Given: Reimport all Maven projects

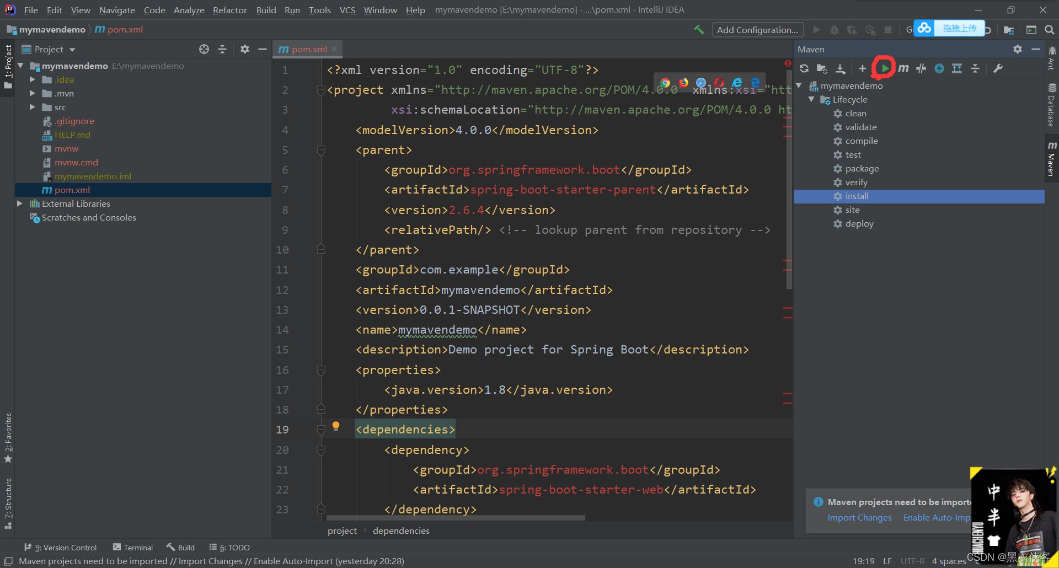Looking at the screenshot, I should [804, 68].
